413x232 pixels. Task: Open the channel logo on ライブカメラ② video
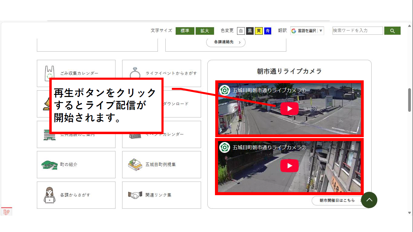[224, 147]
